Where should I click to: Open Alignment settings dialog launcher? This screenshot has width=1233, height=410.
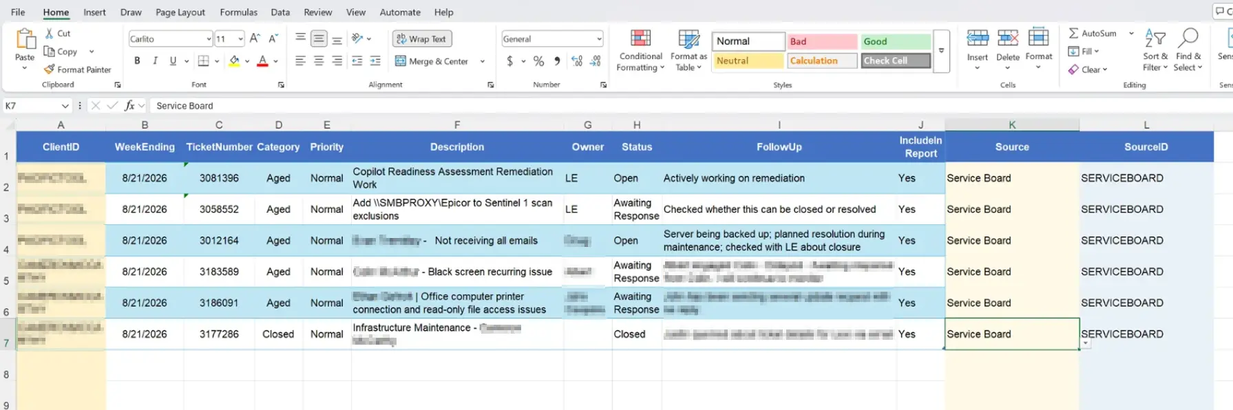click(x=490, y=85)
